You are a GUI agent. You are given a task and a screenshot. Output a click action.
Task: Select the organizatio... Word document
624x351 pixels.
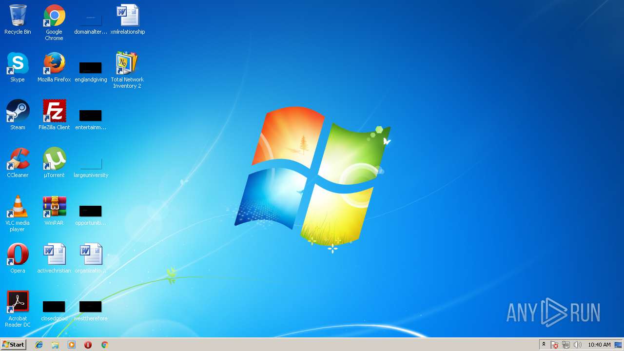[x=91, y=258]
